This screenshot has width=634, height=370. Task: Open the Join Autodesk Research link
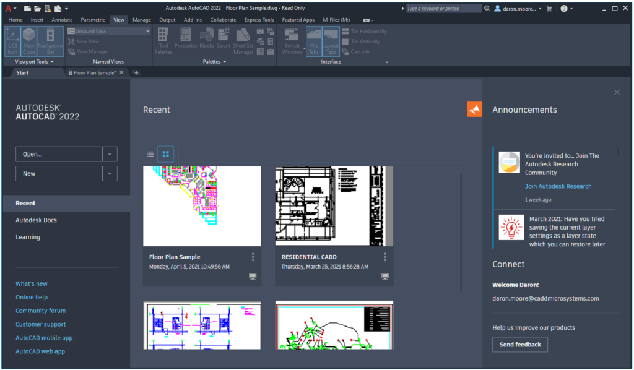558,186
